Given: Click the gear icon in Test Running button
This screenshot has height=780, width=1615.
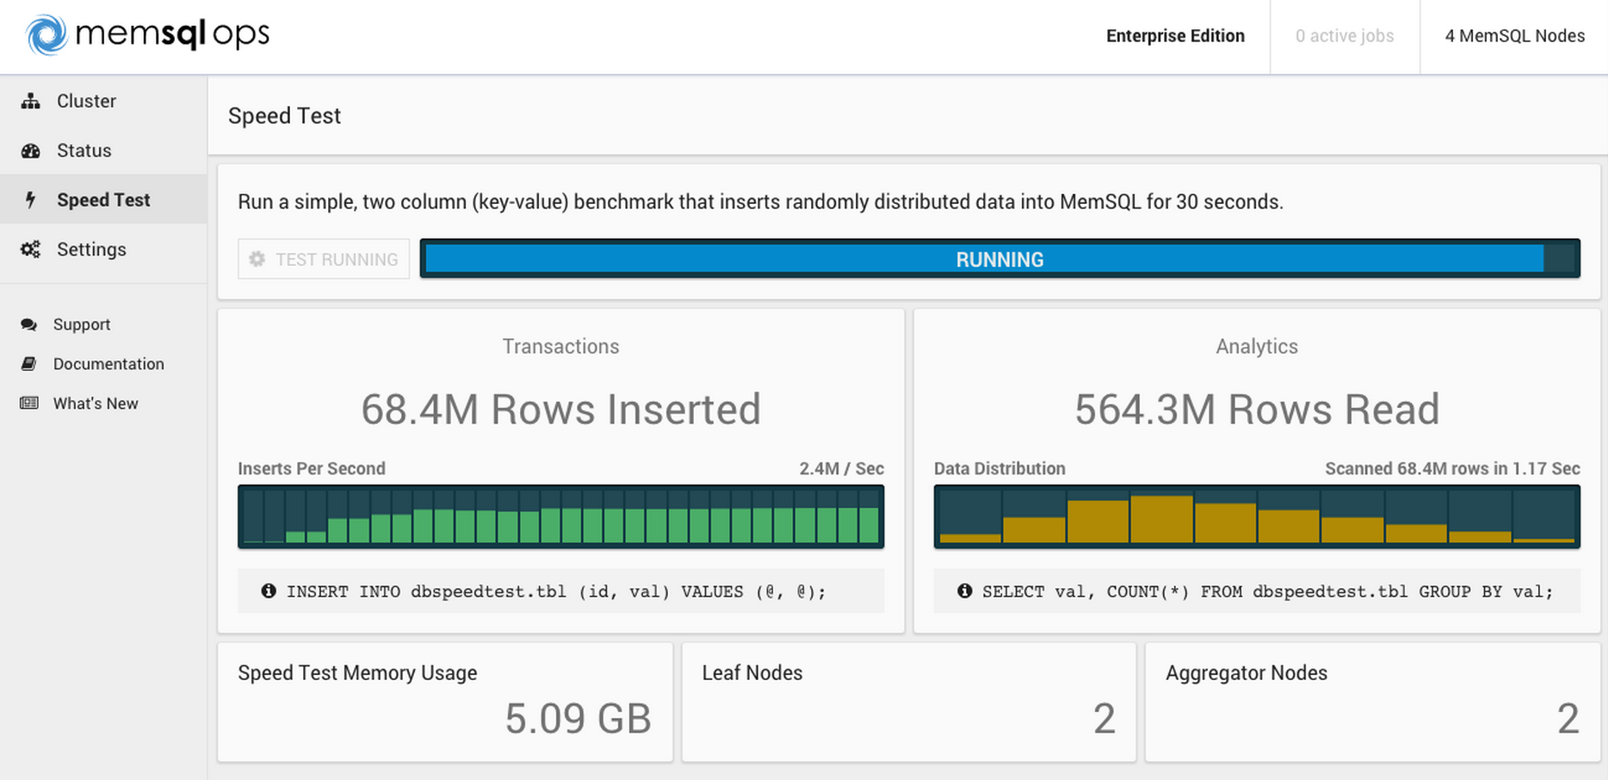Looking at the screenshot, I should pos(257,259).
